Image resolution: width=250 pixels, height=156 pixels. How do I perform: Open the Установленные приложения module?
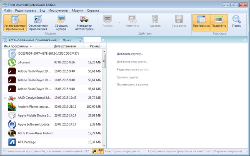tap(15, 23)
